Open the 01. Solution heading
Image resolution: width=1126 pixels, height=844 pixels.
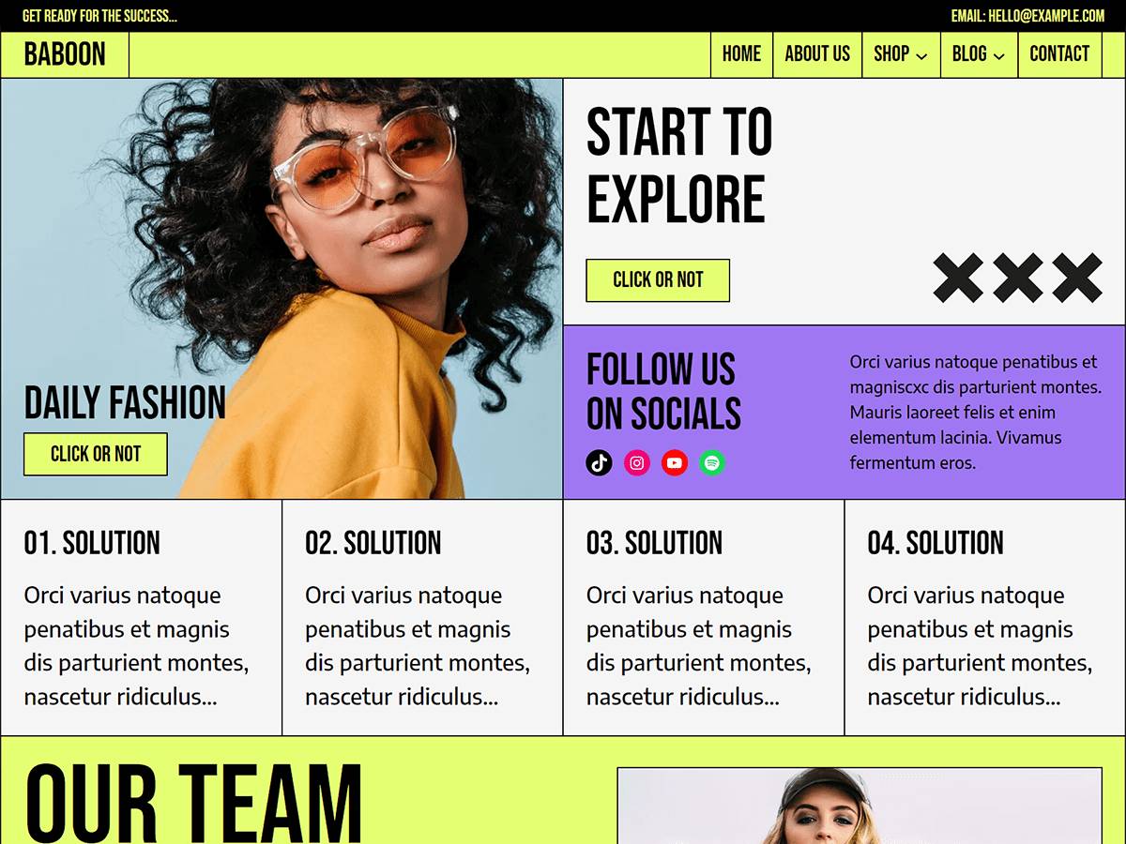click(x=92, y=543)
